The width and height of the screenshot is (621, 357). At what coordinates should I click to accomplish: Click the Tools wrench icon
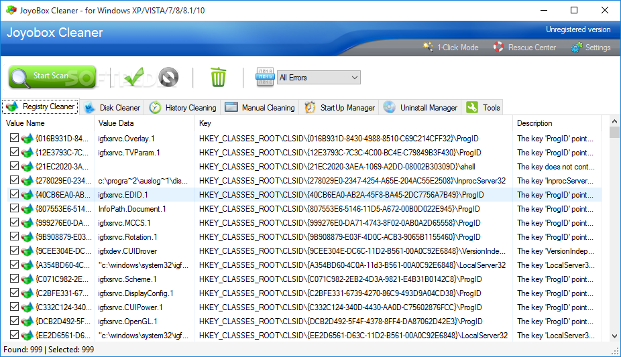pos(472,107)
